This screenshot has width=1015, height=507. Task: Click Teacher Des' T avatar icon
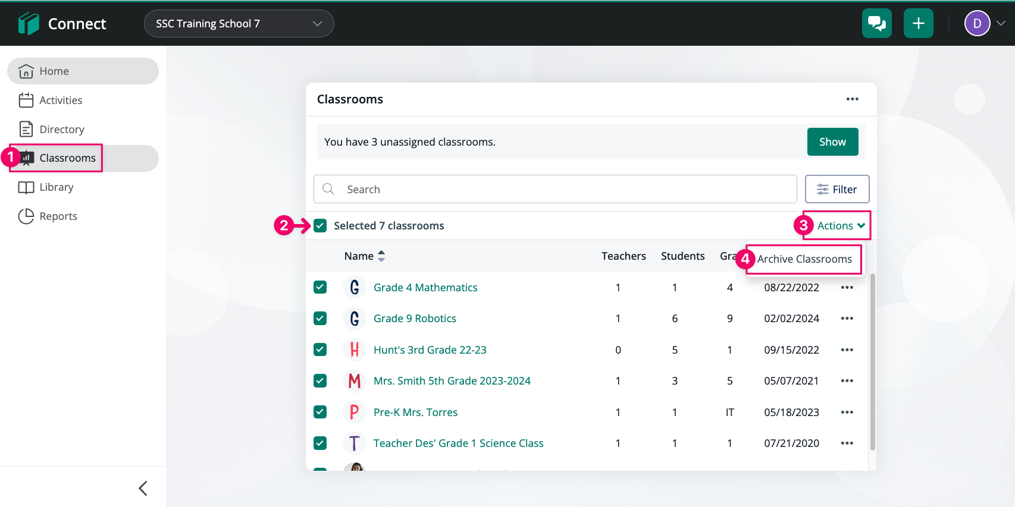click(355, 443)
